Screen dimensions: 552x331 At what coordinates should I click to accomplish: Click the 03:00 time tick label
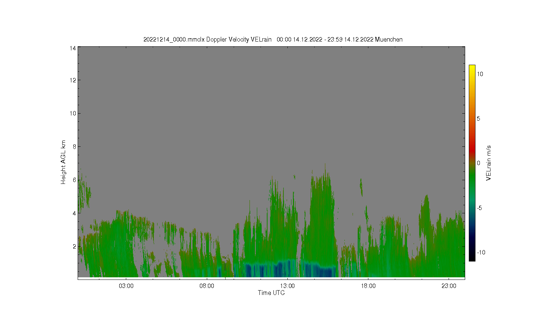click(x=126, y=286)
